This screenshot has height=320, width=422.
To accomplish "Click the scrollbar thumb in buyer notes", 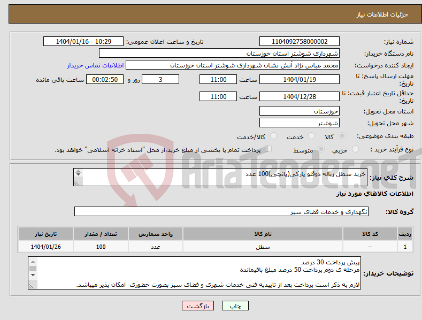I will click(x=33, y=268).
